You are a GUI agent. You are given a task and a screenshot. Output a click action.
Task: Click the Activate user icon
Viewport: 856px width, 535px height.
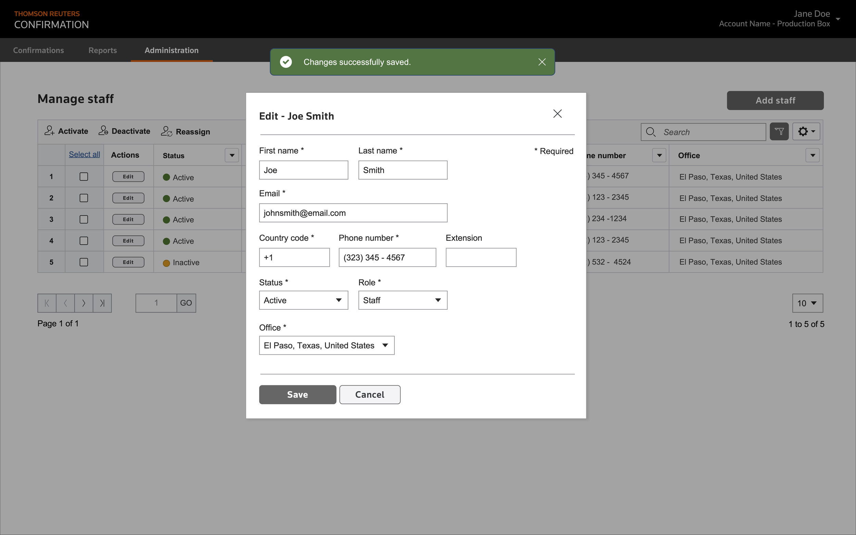(x=49, y=131)
